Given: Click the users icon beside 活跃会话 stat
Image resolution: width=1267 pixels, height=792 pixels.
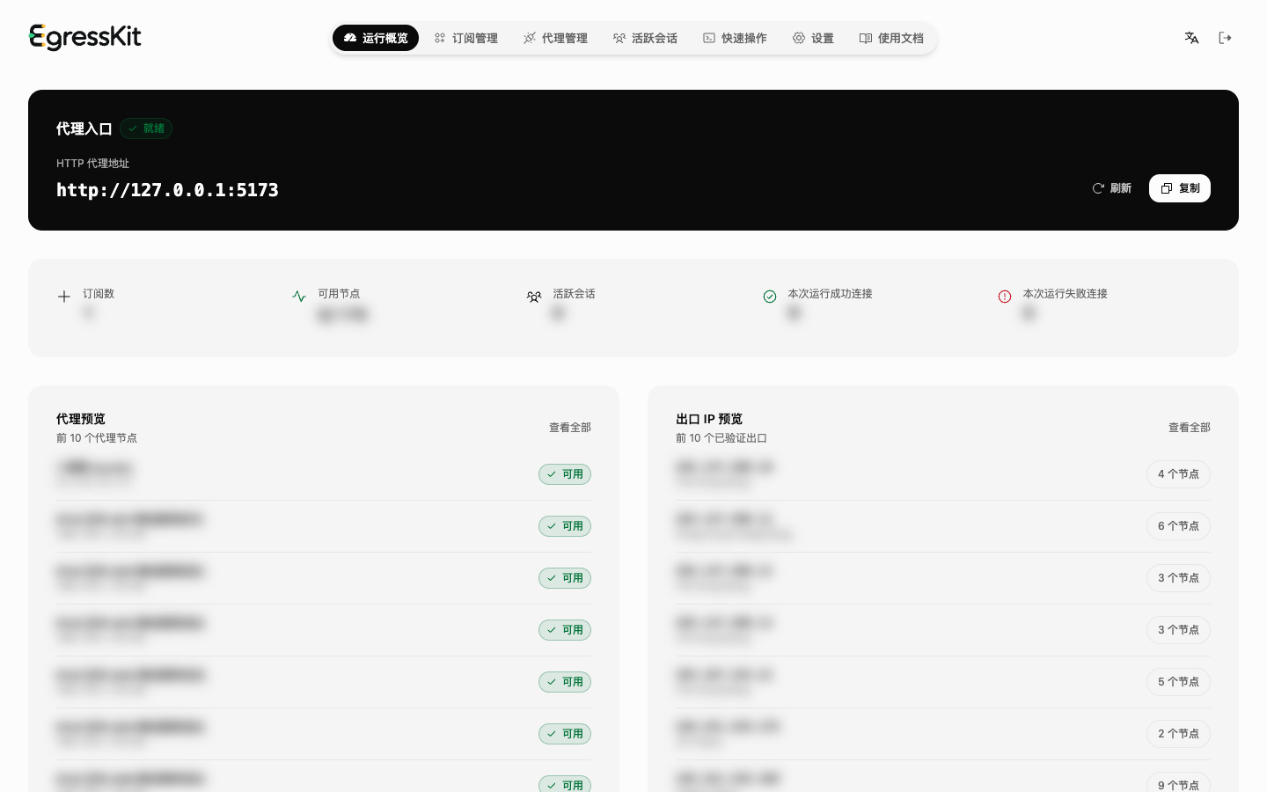Looking at the screenshot, I should [x=534, y=297].
